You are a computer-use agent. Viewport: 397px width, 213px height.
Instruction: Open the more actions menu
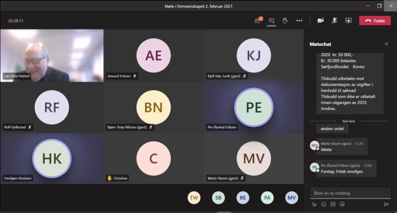tap(299, 21)
